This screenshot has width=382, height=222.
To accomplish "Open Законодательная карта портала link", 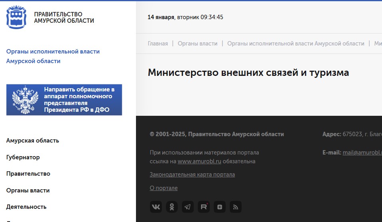I will coord(192,174).
